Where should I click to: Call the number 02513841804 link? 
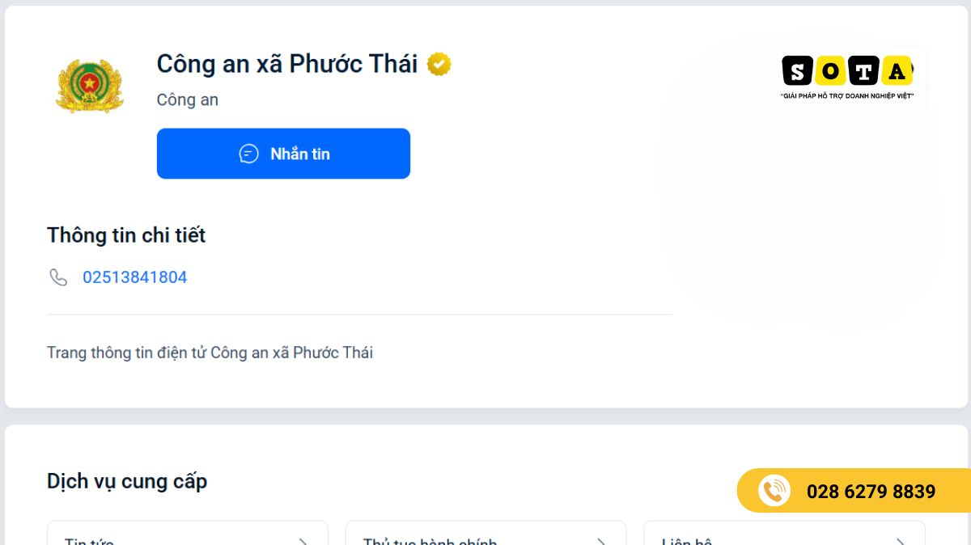tap(134, 277)
